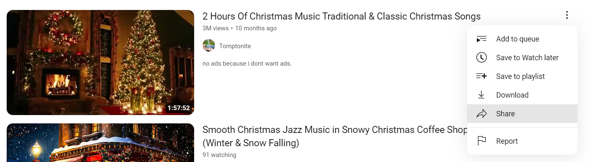Select Save to playlist option

coord(522,76)
